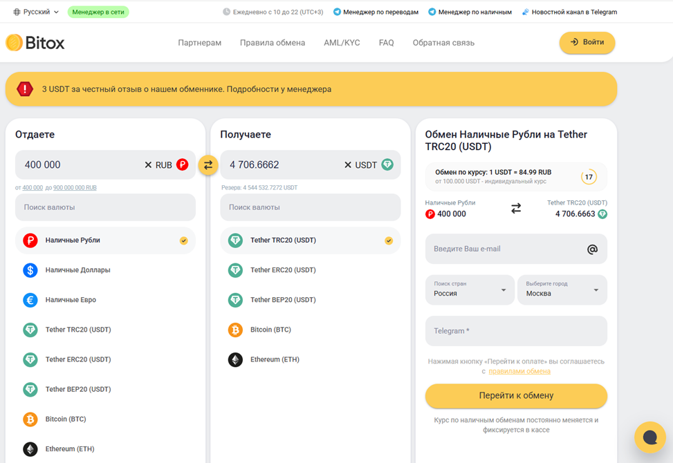Click the minimum 400 000 amount link
Viewport: 673px width, 463px height.
tap(33, 188)
